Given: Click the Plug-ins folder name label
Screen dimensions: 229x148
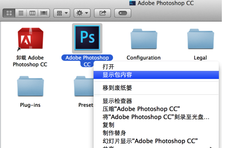Looking at the screenshot, I should point(30,105).
